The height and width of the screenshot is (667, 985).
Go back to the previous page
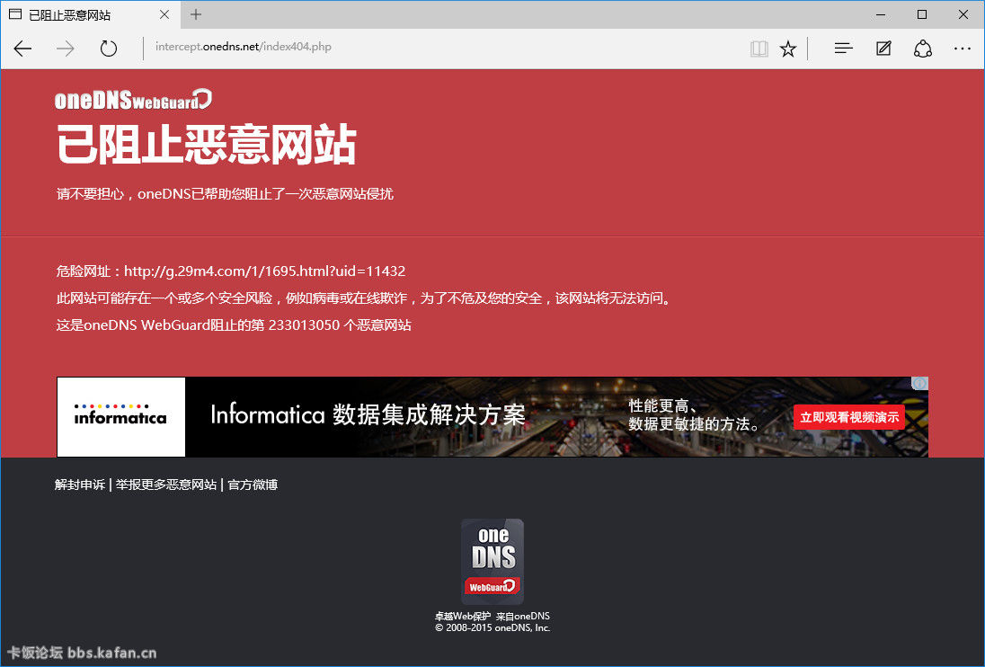point(22,49)
